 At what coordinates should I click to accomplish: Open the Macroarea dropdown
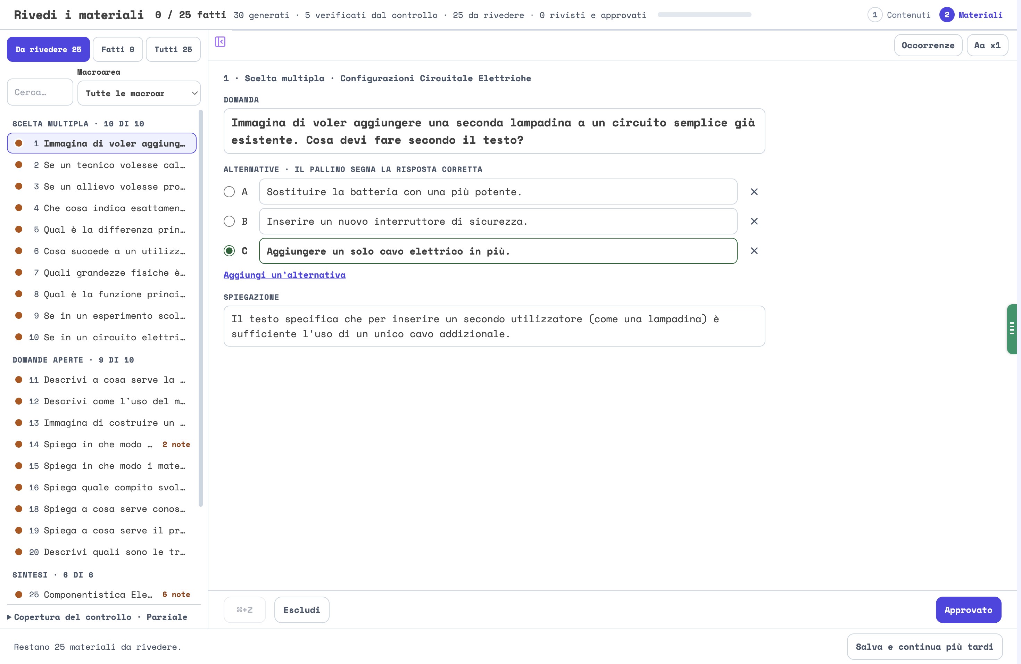click(x=139, y=93)
